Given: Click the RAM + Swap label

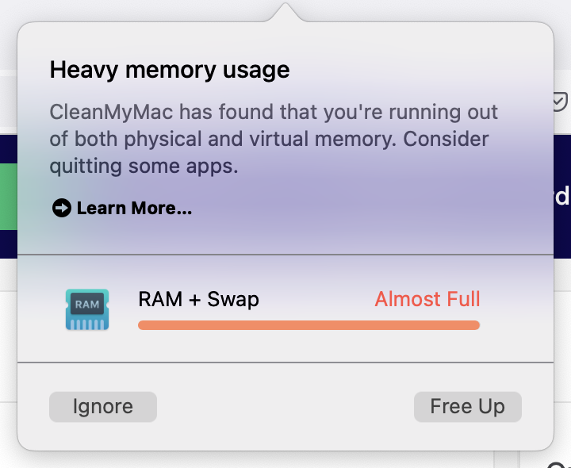Looking at the screenshot, I should click(198, 300).
